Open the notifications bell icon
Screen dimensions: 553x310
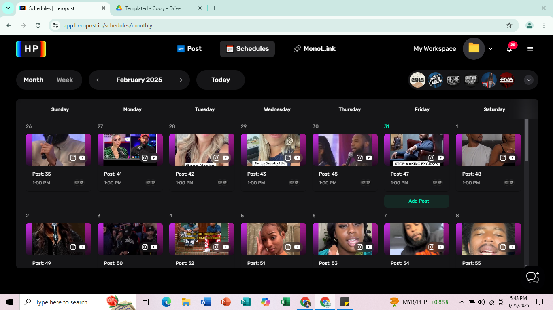tap(509, 49)
